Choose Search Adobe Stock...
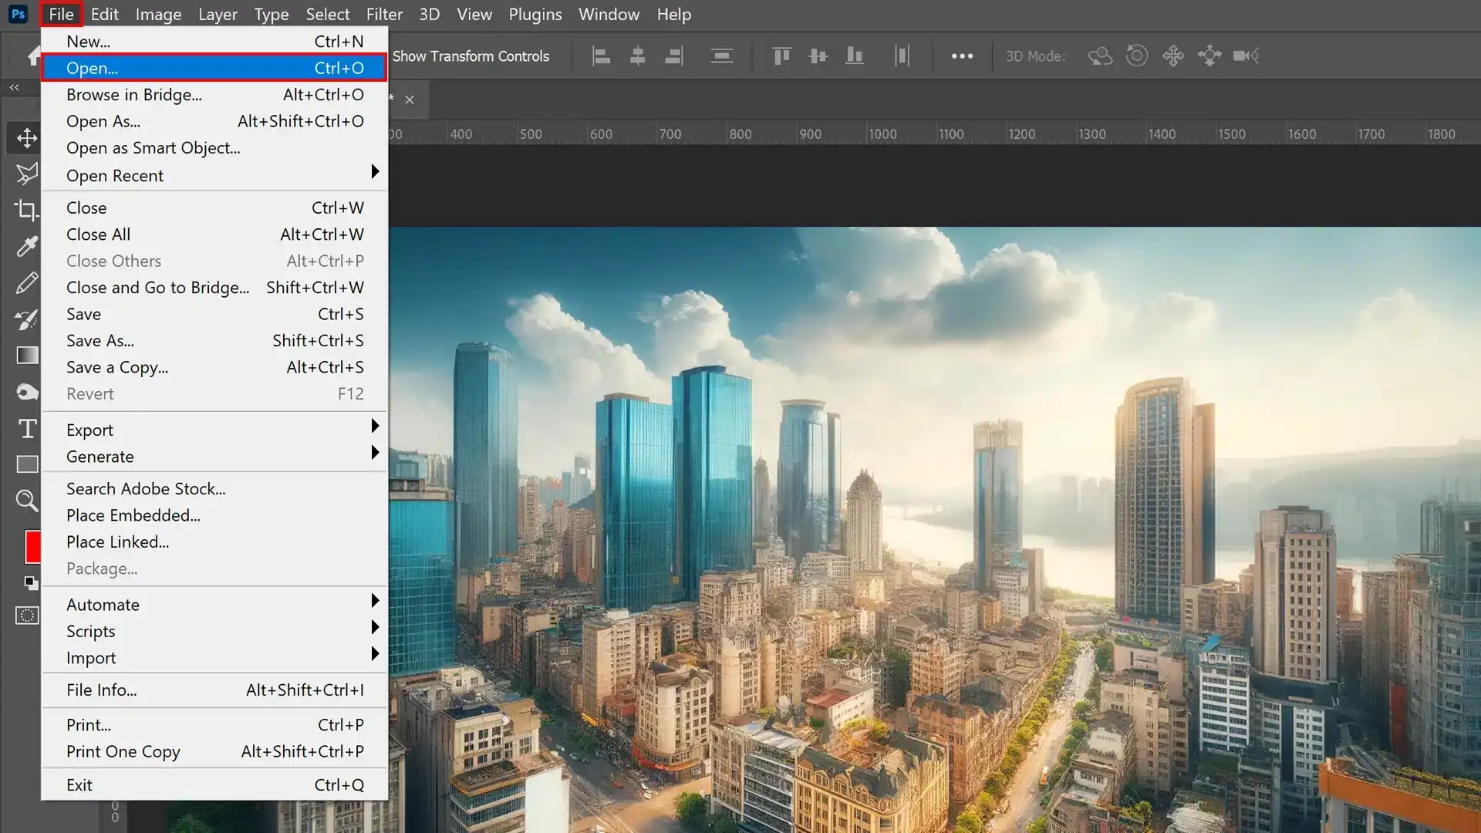 214,489
